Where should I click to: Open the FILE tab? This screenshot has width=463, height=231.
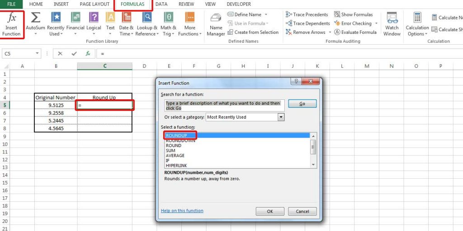point(11,4)
